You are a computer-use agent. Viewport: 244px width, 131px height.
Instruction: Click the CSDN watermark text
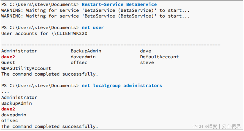216,126
